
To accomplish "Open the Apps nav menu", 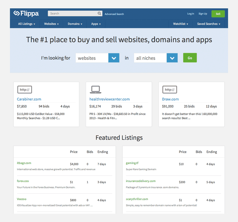I will coord(96,24).
